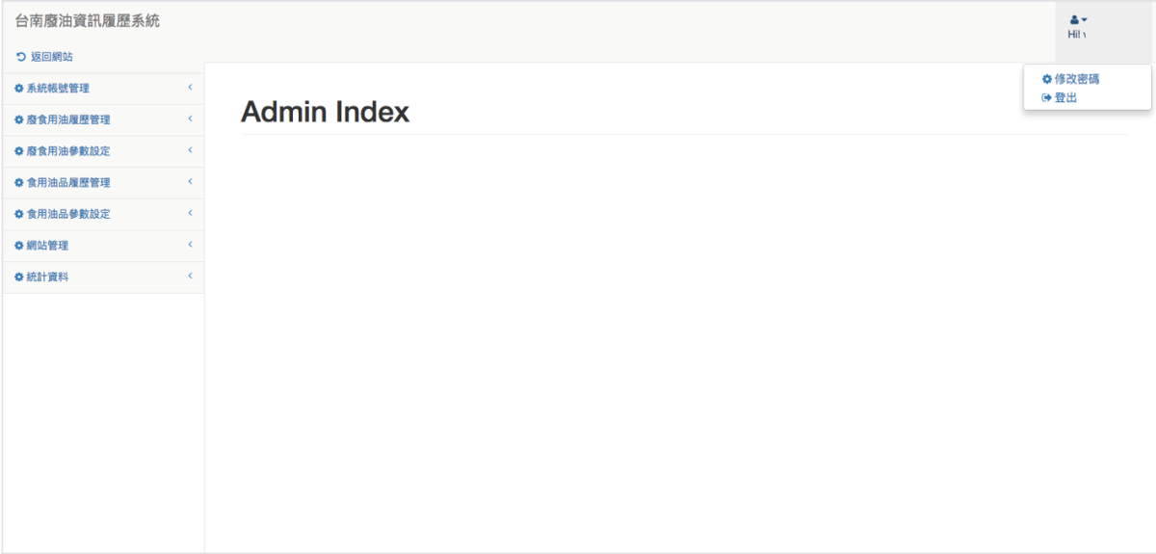Open the 食用油品參數設定 sidebar section

[x=68, y=214]
